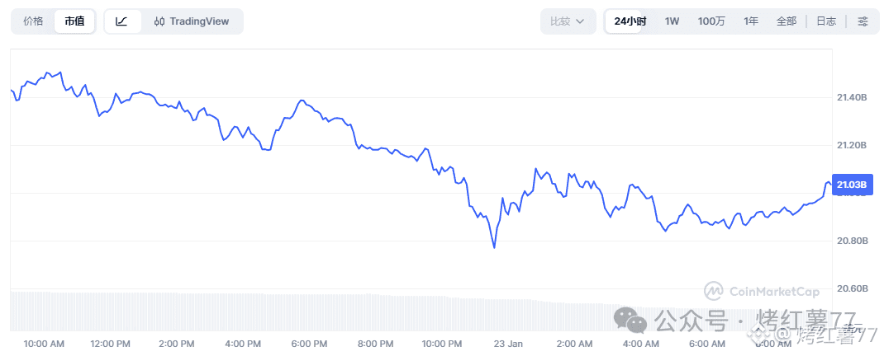Click the volume bars area below chart
Viewport: 884px width, 356px height.
330,311
